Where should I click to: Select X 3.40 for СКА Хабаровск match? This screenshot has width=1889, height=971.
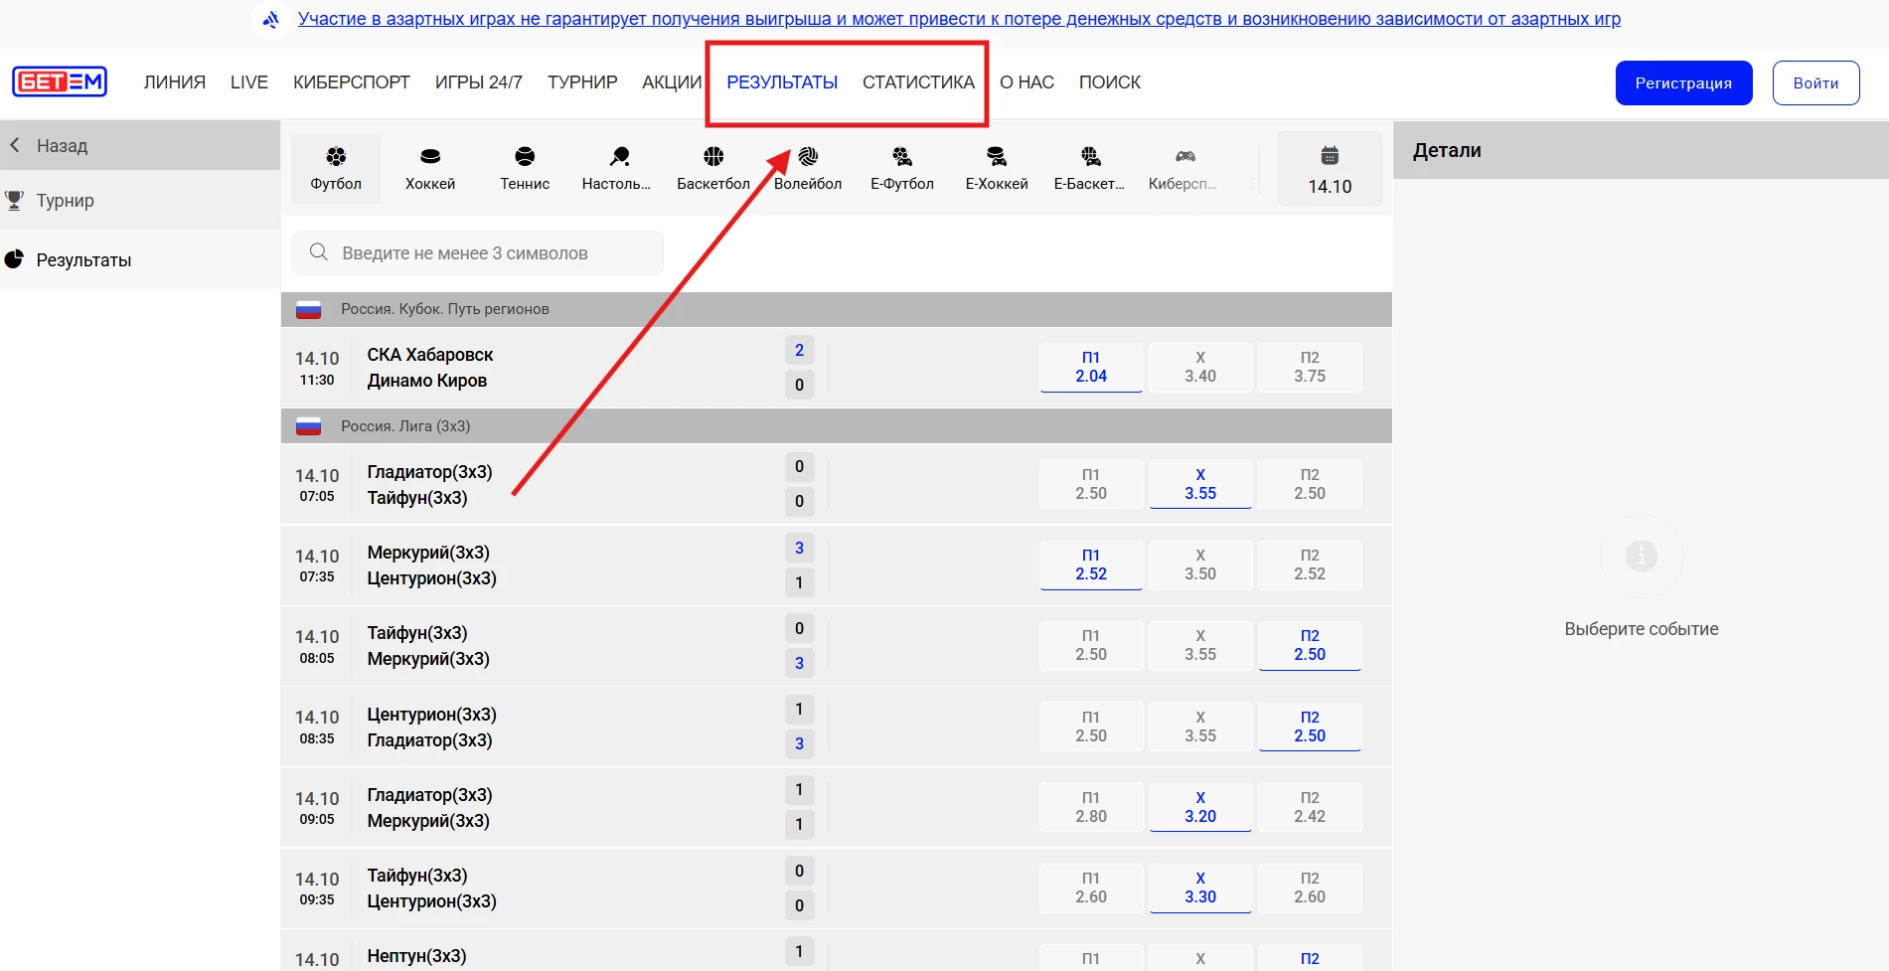coord(1200,367)
